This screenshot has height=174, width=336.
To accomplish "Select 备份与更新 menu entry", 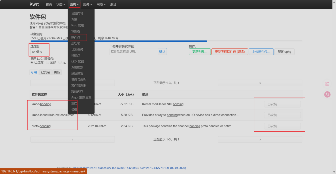I will click(79, 79).
